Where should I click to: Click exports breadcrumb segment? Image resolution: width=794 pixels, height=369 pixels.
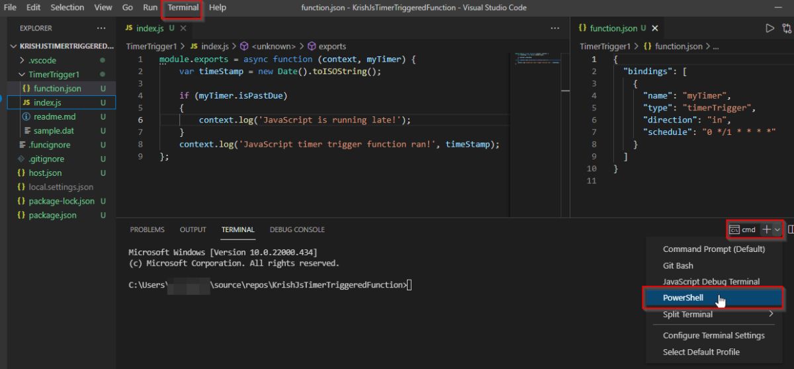coord(327,46)
